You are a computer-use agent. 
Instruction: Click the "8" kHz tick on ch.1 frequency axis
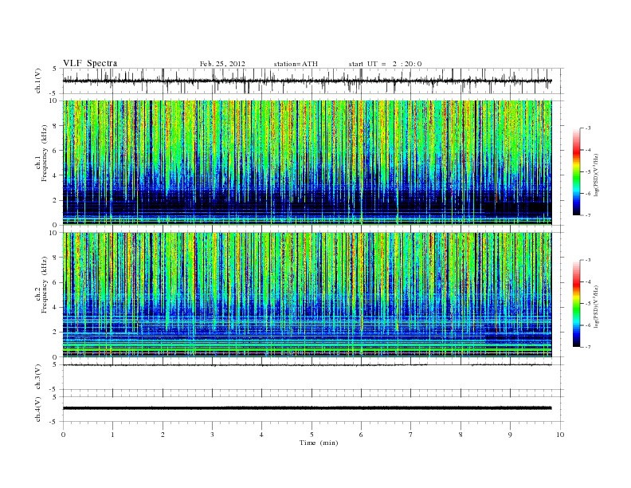[56, 126]
